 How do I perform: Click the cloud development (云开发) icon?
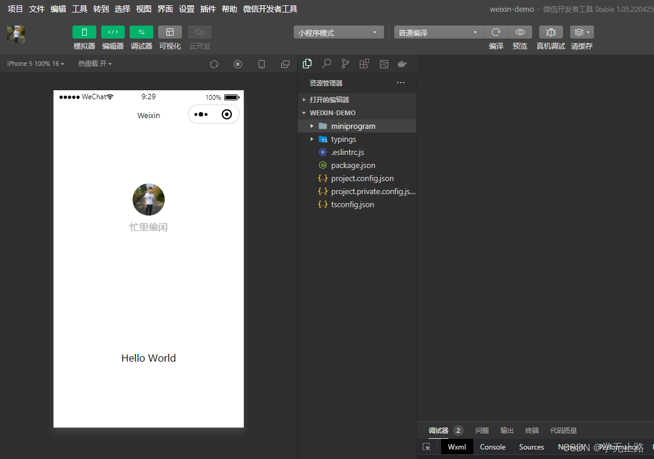click(199, 32)
